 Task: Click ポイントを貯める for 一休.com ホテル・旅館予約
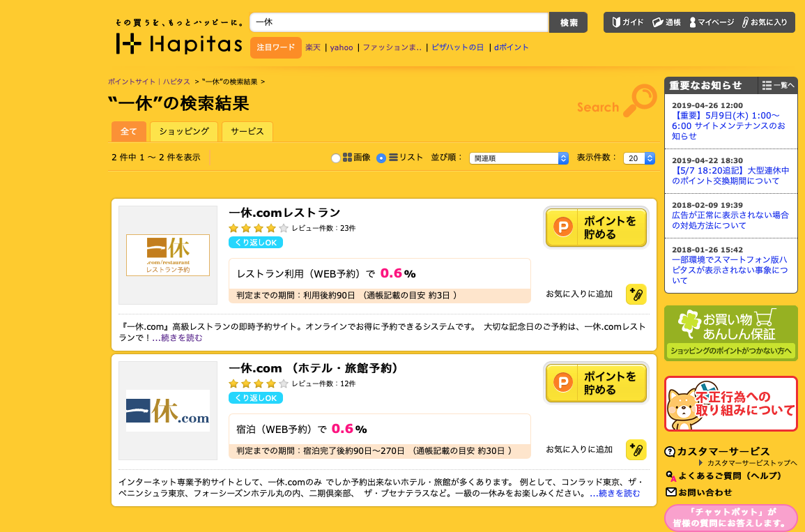[596, 383]
